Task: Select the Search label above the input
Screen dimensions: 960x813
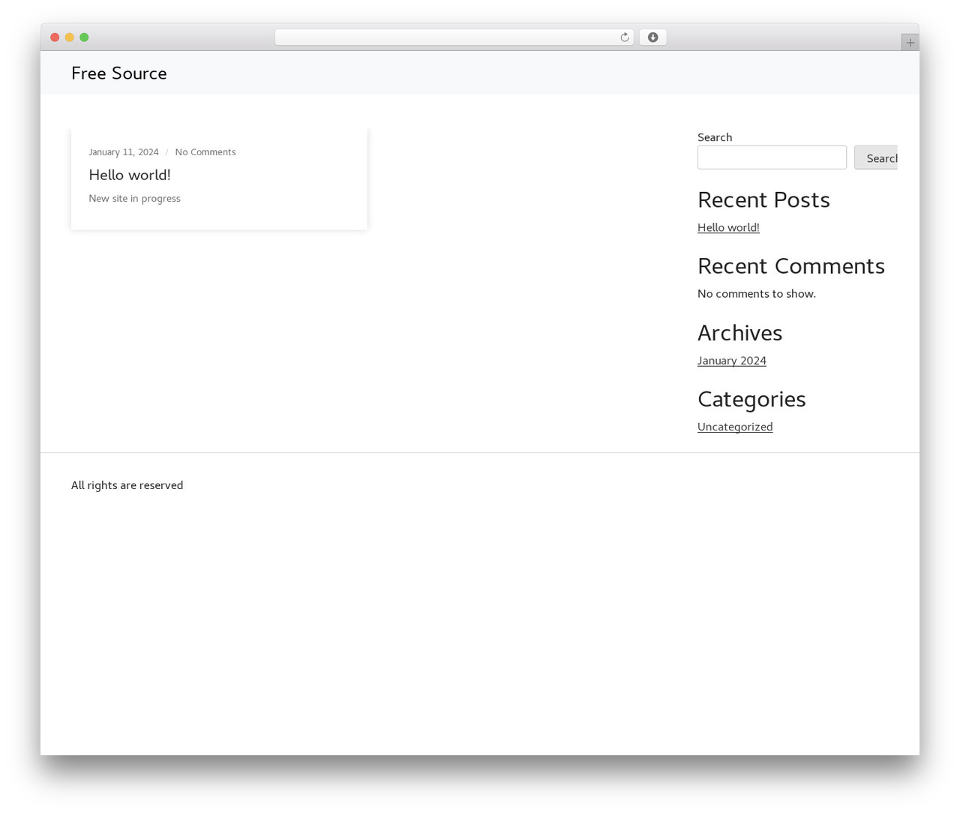Action: tap(715, 137)
